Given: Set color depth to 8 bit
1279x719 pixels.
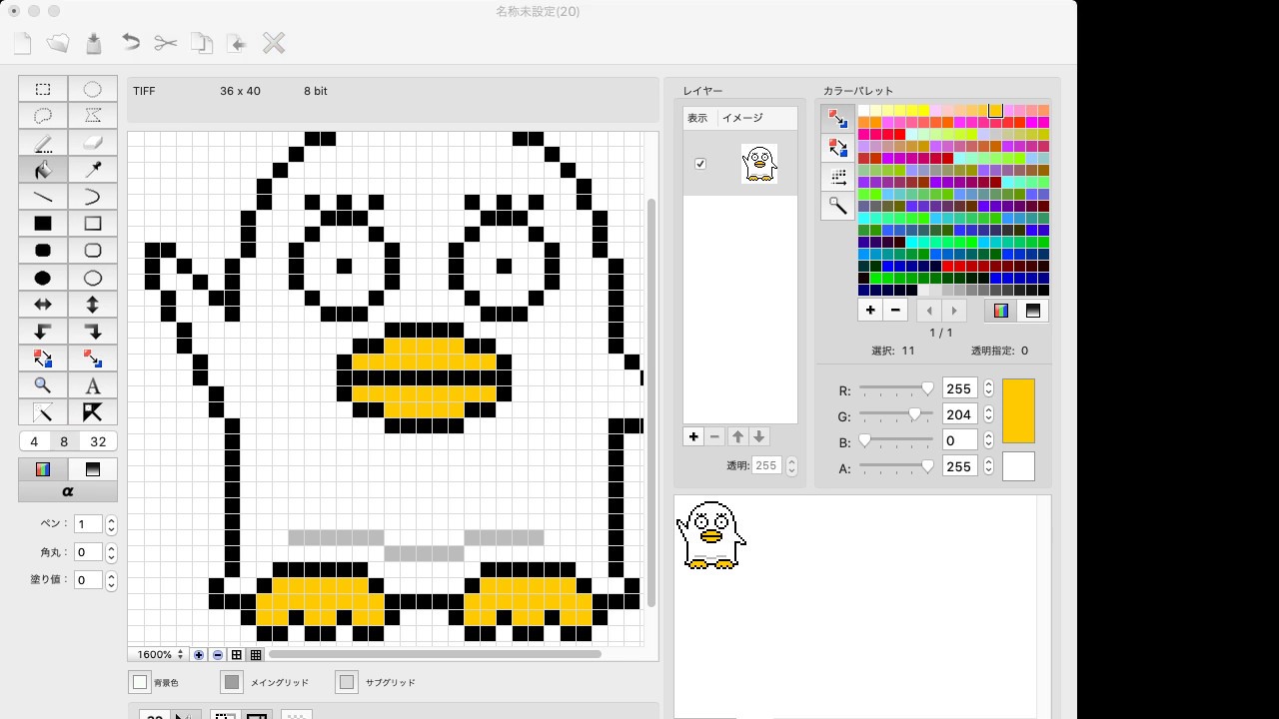Looking at the screenshot, I should click(x=64, y=441).
